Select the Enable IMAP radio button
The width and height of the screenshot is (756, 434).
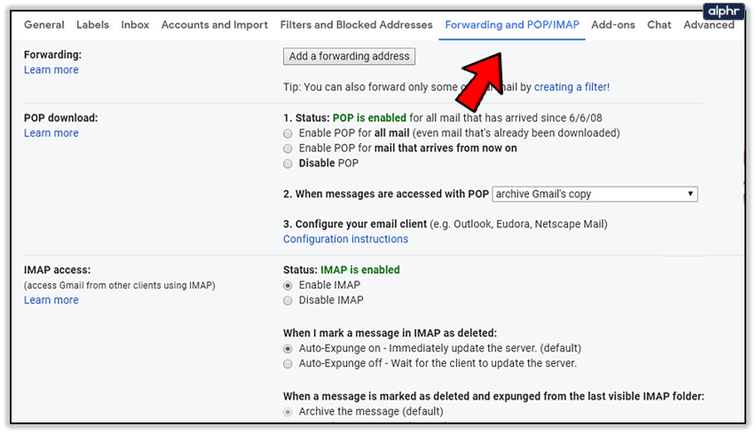(287, 286)
